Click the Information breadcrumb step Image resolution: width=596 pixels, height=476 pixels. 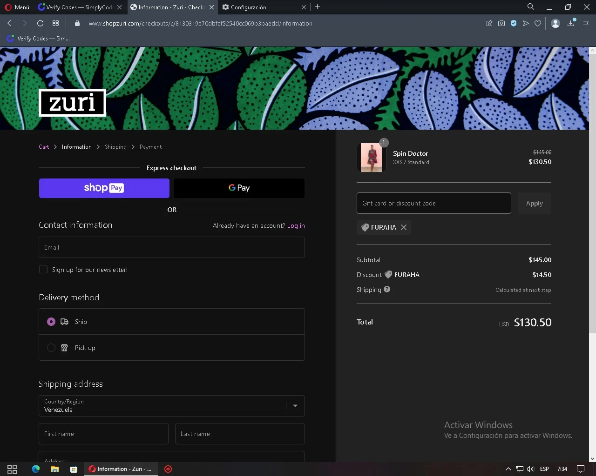click(77, 147)
